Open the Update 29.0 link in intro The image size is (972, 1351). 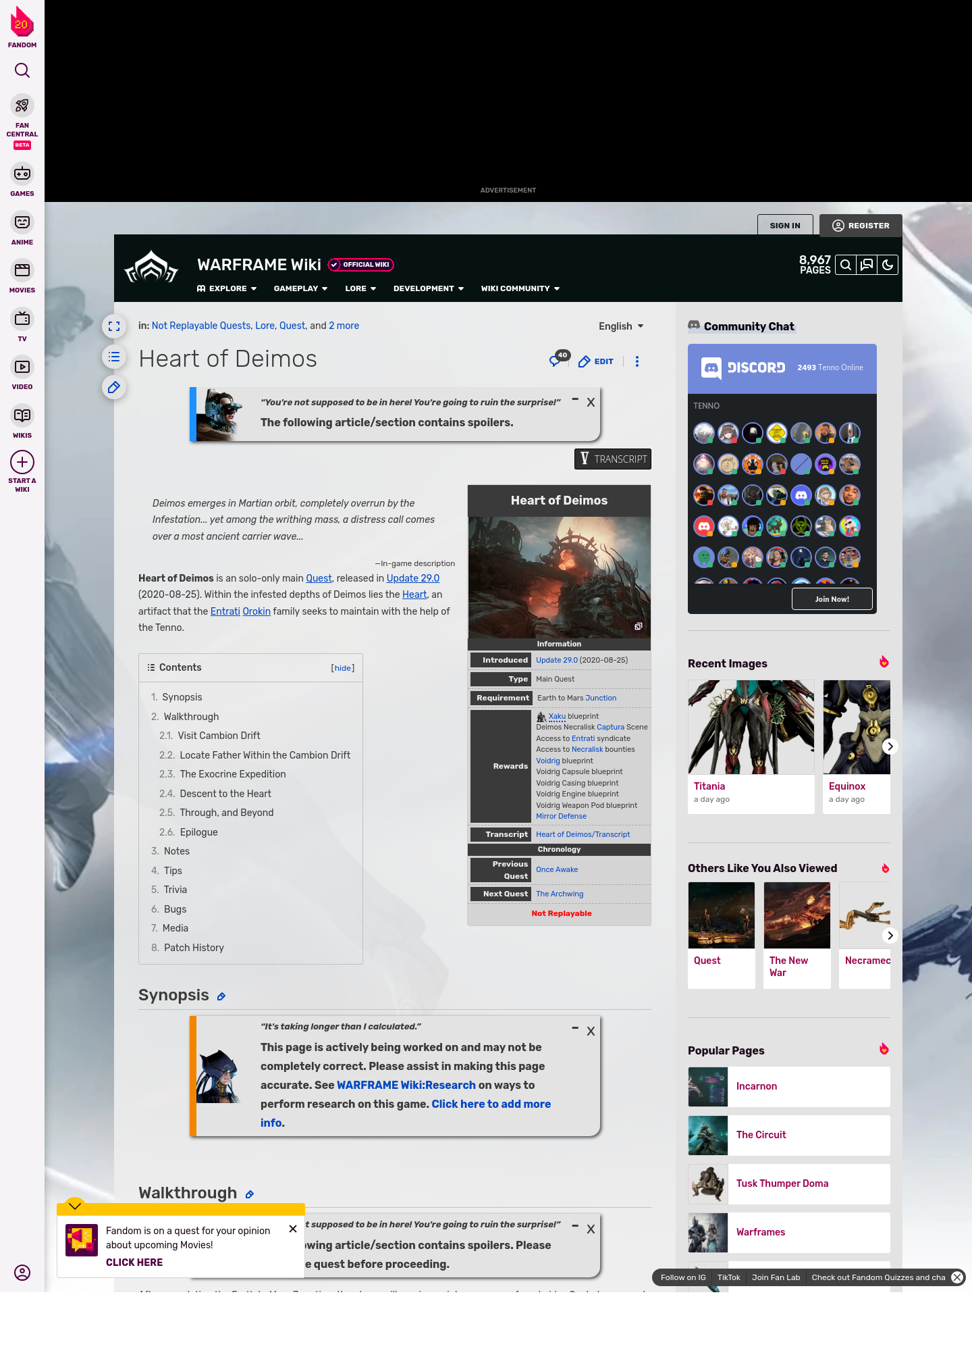(x=413, y=578)
